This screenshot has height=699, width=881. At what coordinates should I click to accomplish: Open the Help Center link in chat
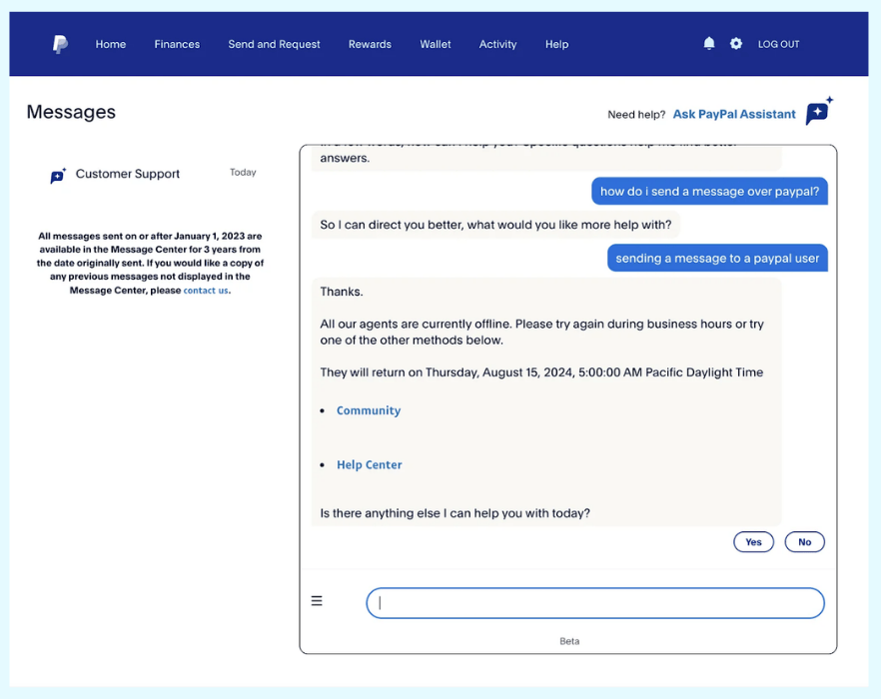(x=370, y=464)
